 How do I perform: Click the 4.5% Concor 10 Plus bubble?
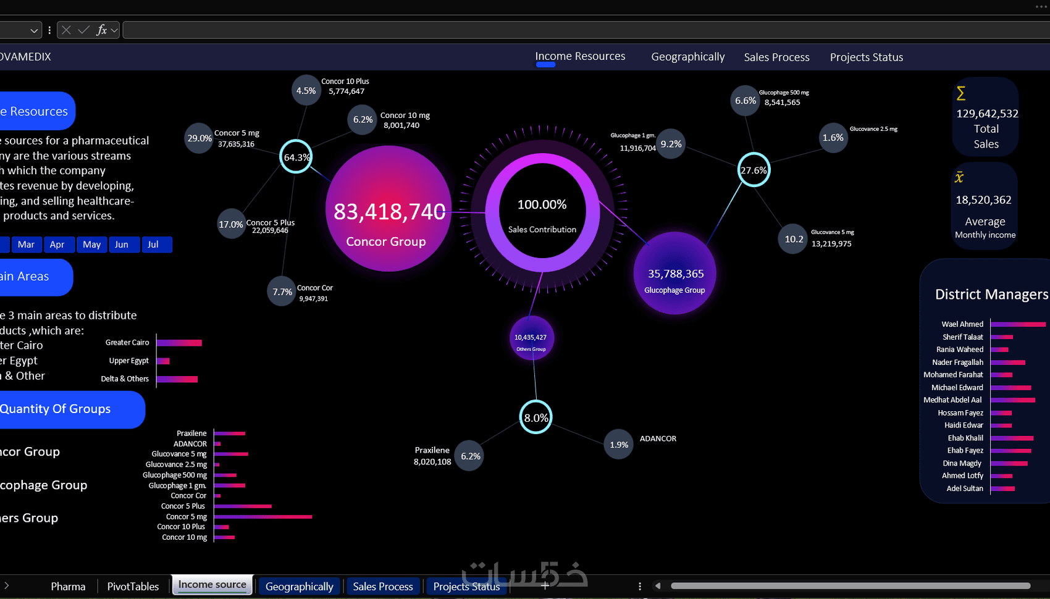click(306, 90)
